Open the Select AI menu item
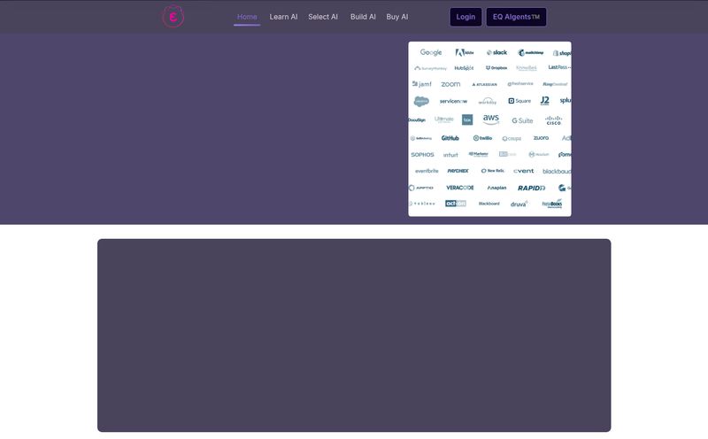 click(323, 17)
